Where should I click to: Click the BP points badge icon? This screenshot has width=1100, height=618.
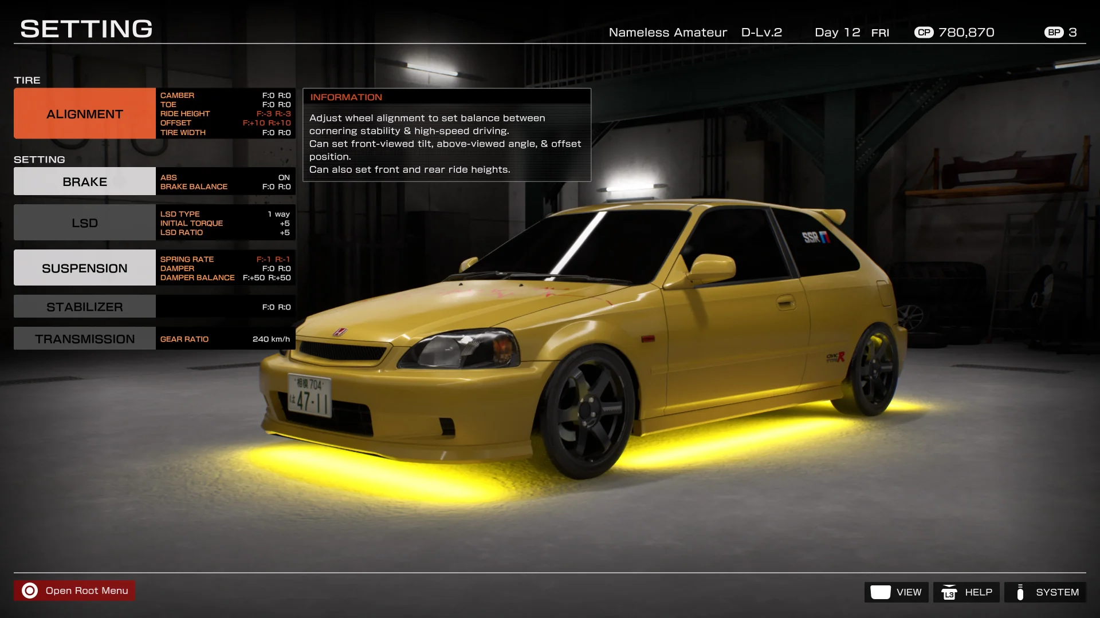tap(1054, 33)
